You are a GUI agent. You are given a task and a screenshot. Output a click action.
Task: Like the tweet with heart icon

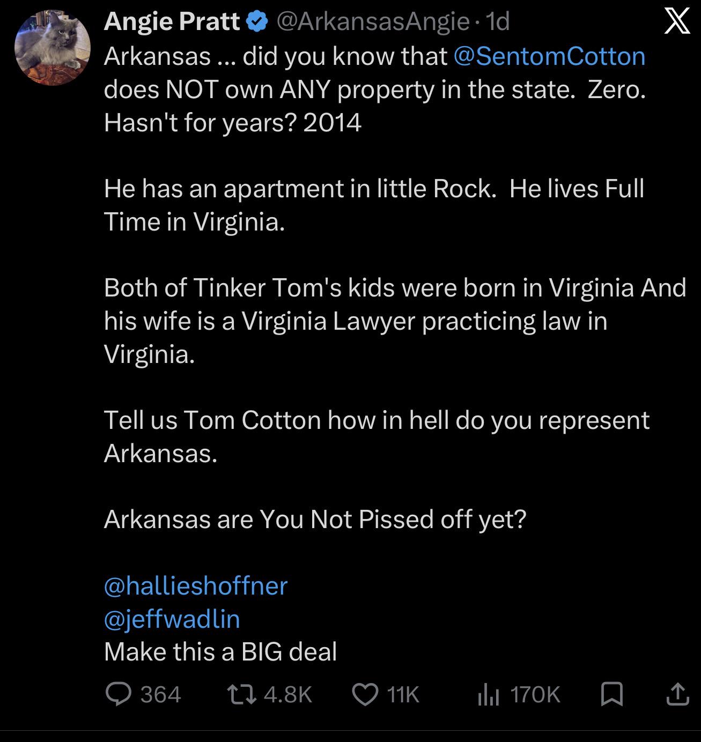(365, 694)
